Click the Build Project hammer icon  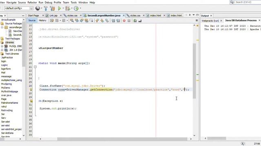(x=46, y=8)
